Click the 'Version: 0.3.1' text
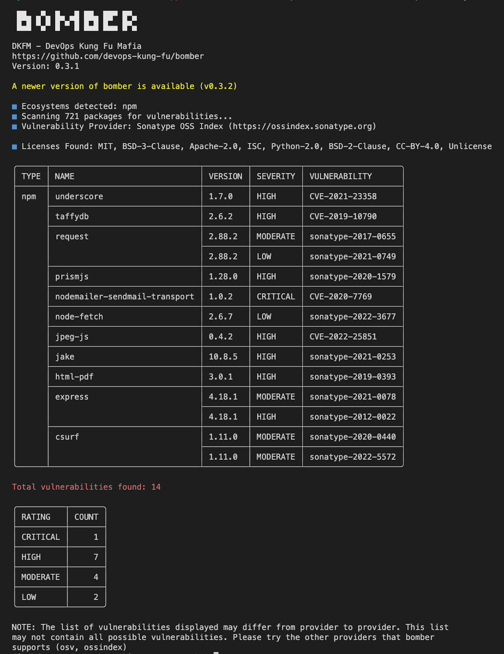Viewport: 504px width, 654px height. click(46, 66)
